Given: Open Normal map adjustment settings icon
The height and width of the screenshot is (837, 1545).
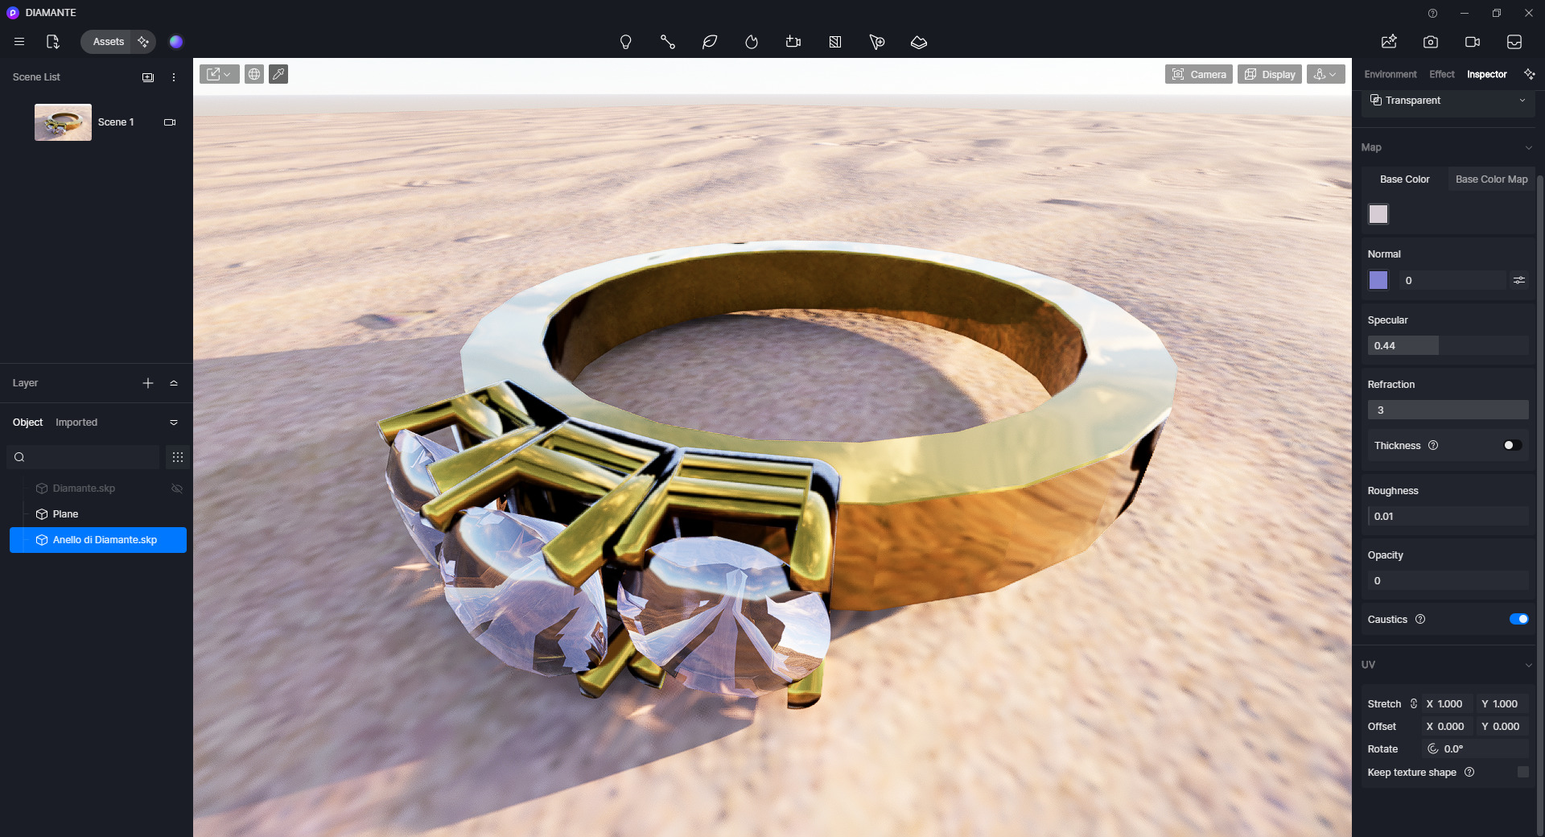Looking at the screenshot, I should click(x=1519, y=280).
